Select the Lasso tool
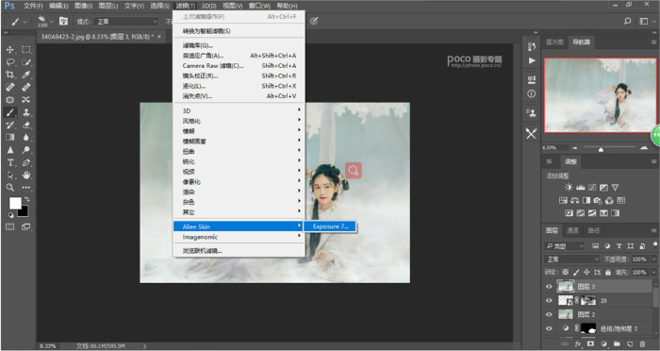 10,62
